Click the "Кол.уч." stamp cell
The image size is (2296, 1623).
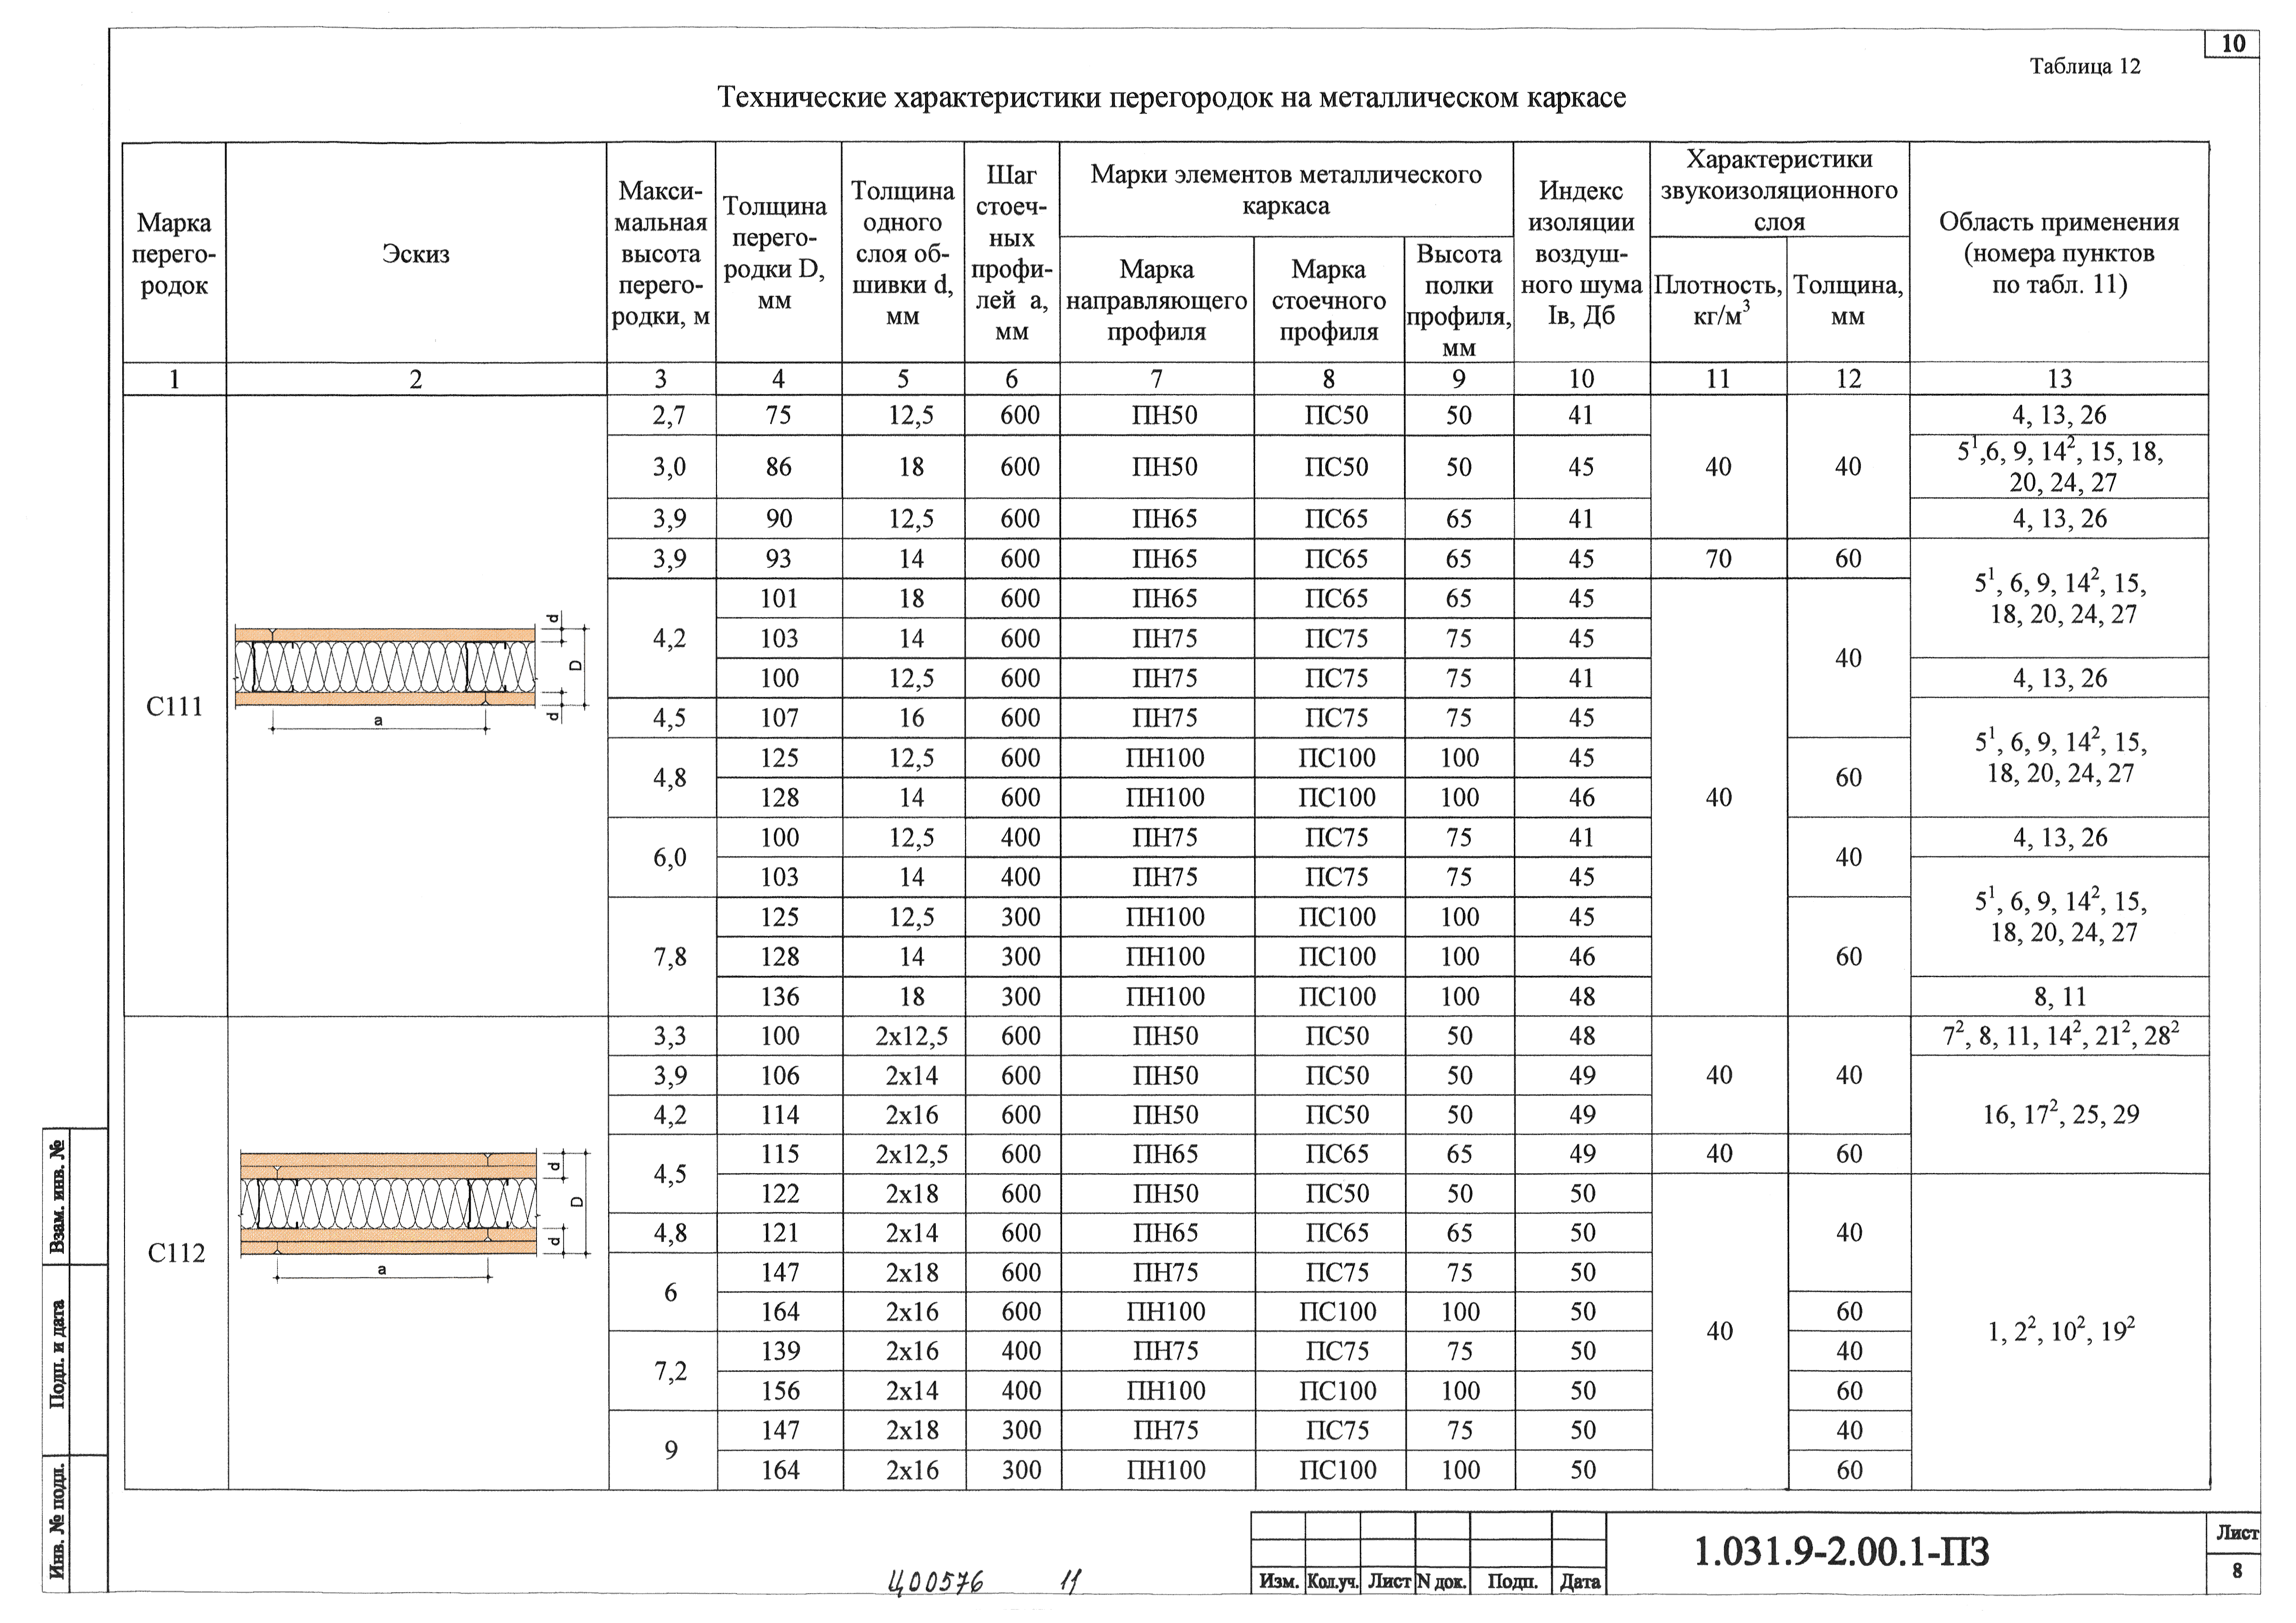click(x=1333, y=1581)
